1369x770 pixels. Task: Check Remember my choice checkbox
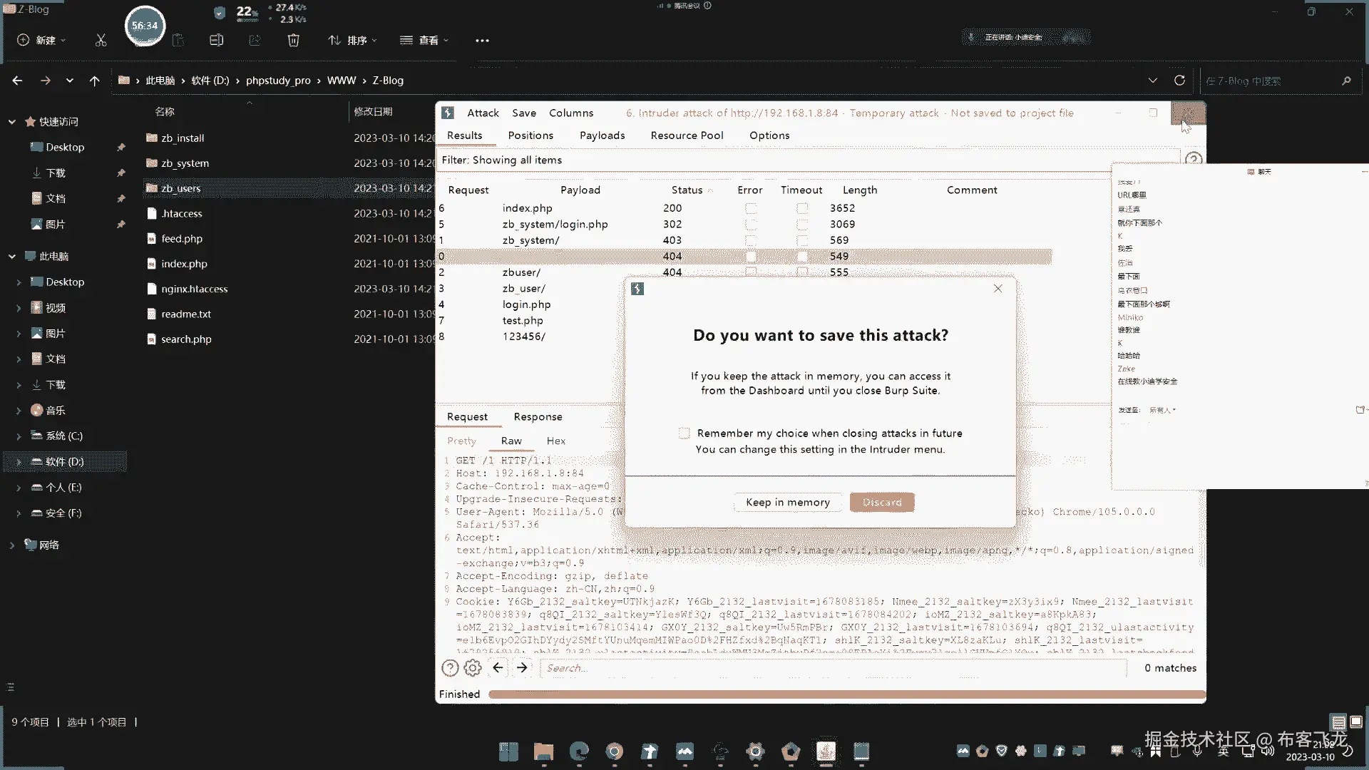click(684, 433)
